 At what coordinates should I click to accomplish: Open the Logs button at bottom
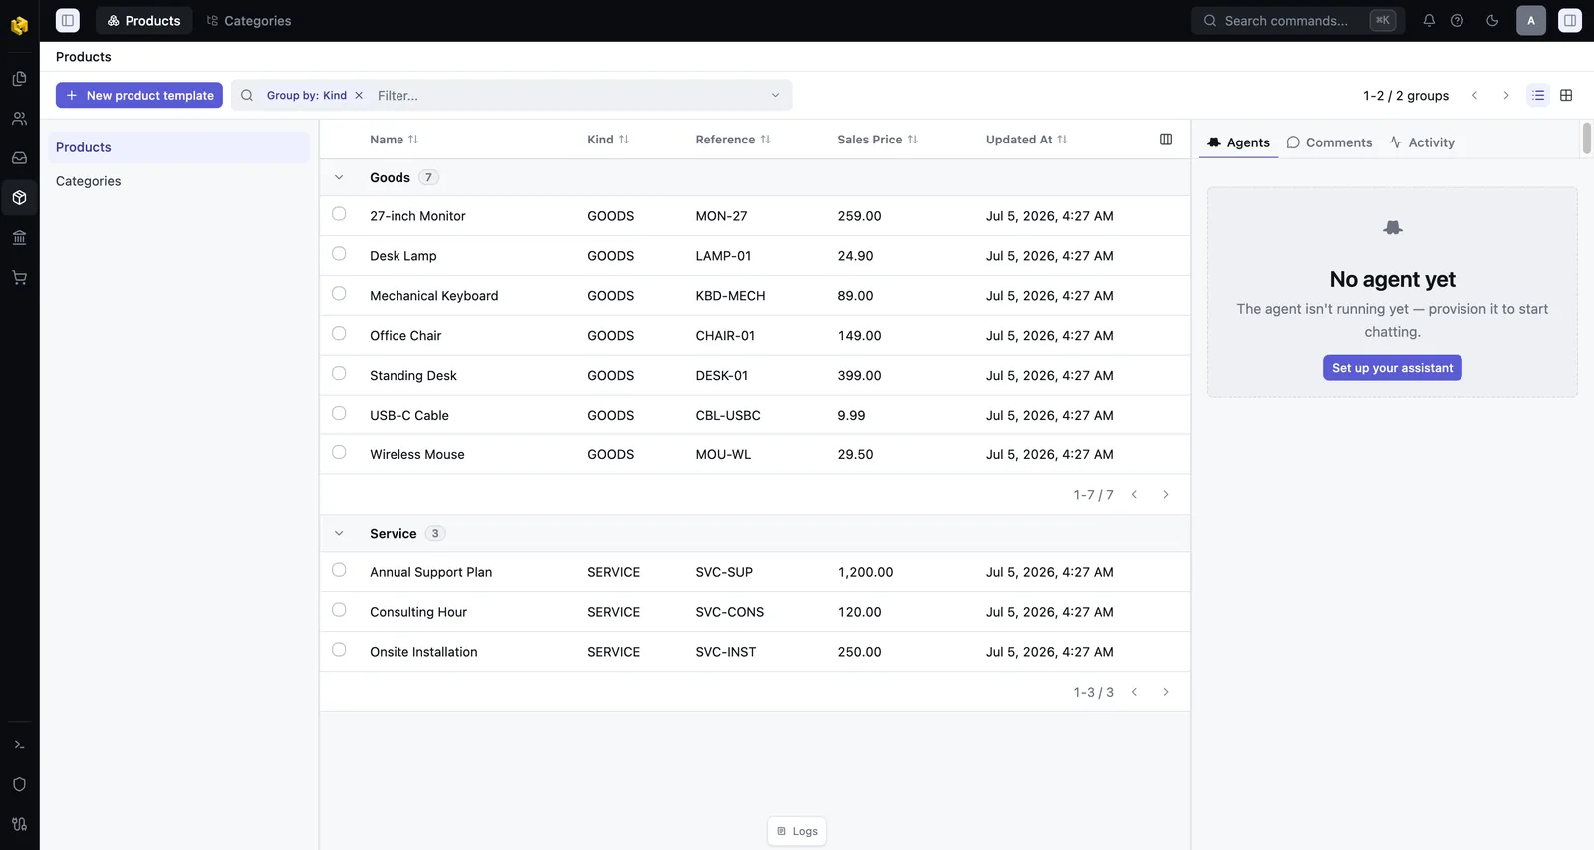click(x=797, y=831)
